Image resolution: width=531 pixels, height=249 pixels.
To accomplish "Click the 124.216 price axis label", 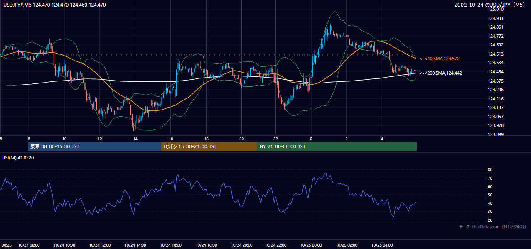I will coord(496,99).
